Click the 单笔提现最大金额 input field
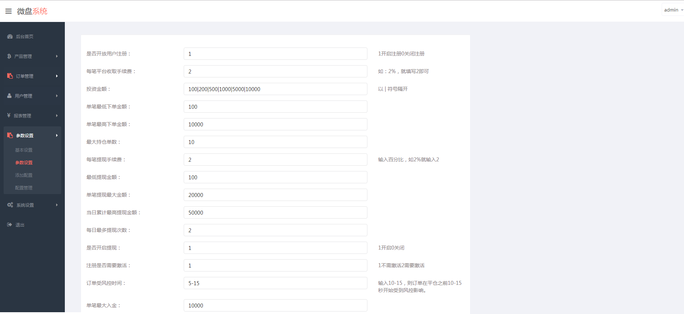Image resolution: width=684 pixels, height=314 pixels. point(276,195)
